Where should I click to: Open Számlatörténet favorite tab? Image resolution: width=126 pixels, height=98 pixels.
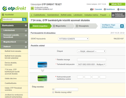pos(53,15)
